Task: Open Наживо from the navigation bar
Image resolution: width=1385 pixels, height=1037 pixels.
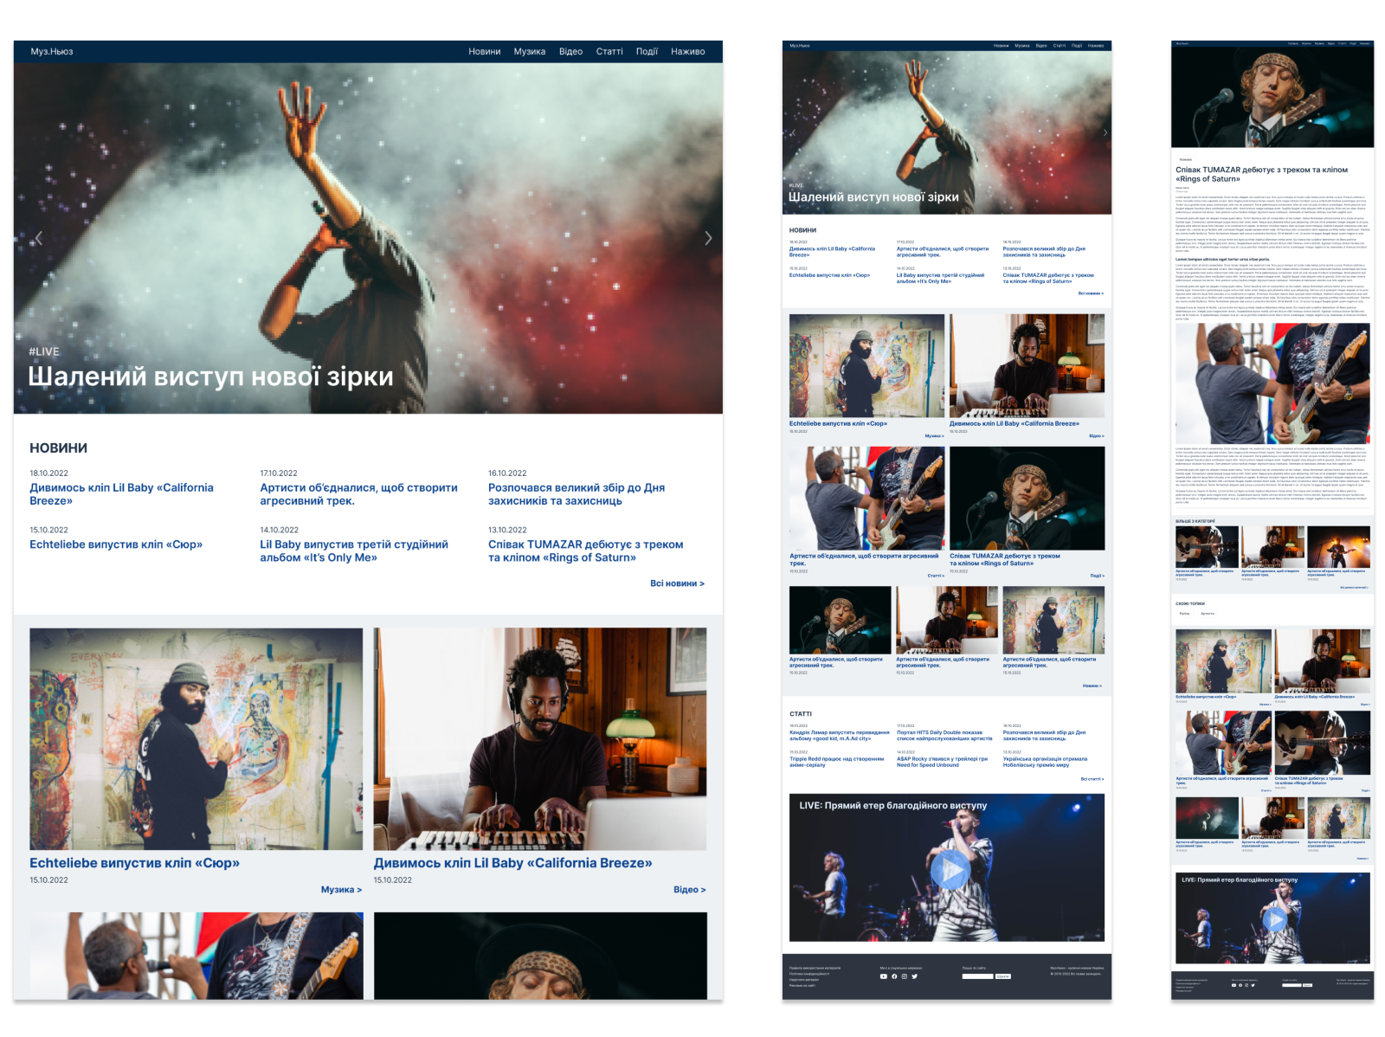Action: coord(688,51)
